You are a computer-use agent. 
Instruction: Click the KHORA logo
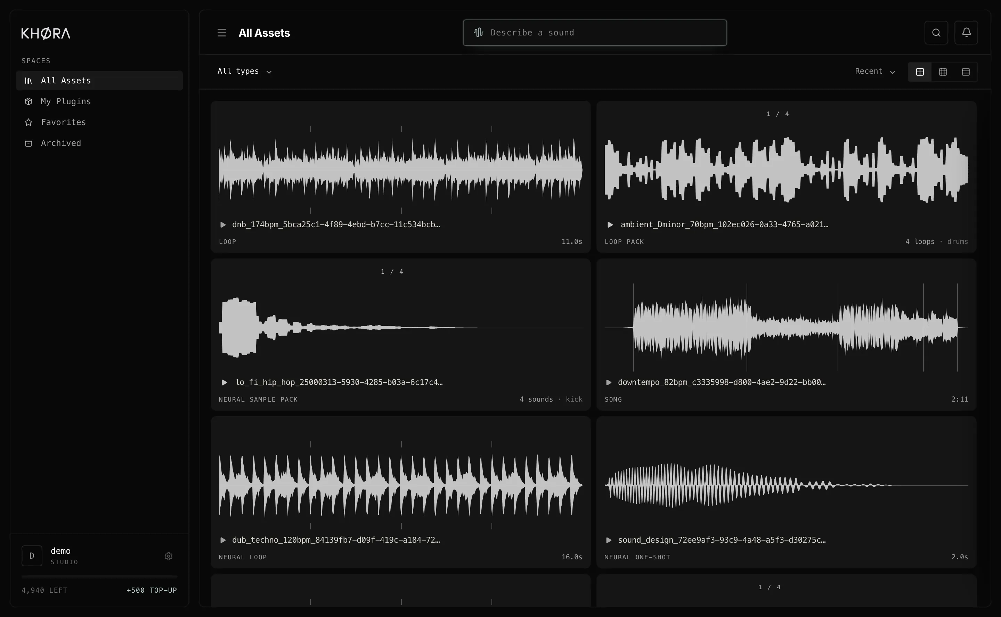(x=46, y=33)
